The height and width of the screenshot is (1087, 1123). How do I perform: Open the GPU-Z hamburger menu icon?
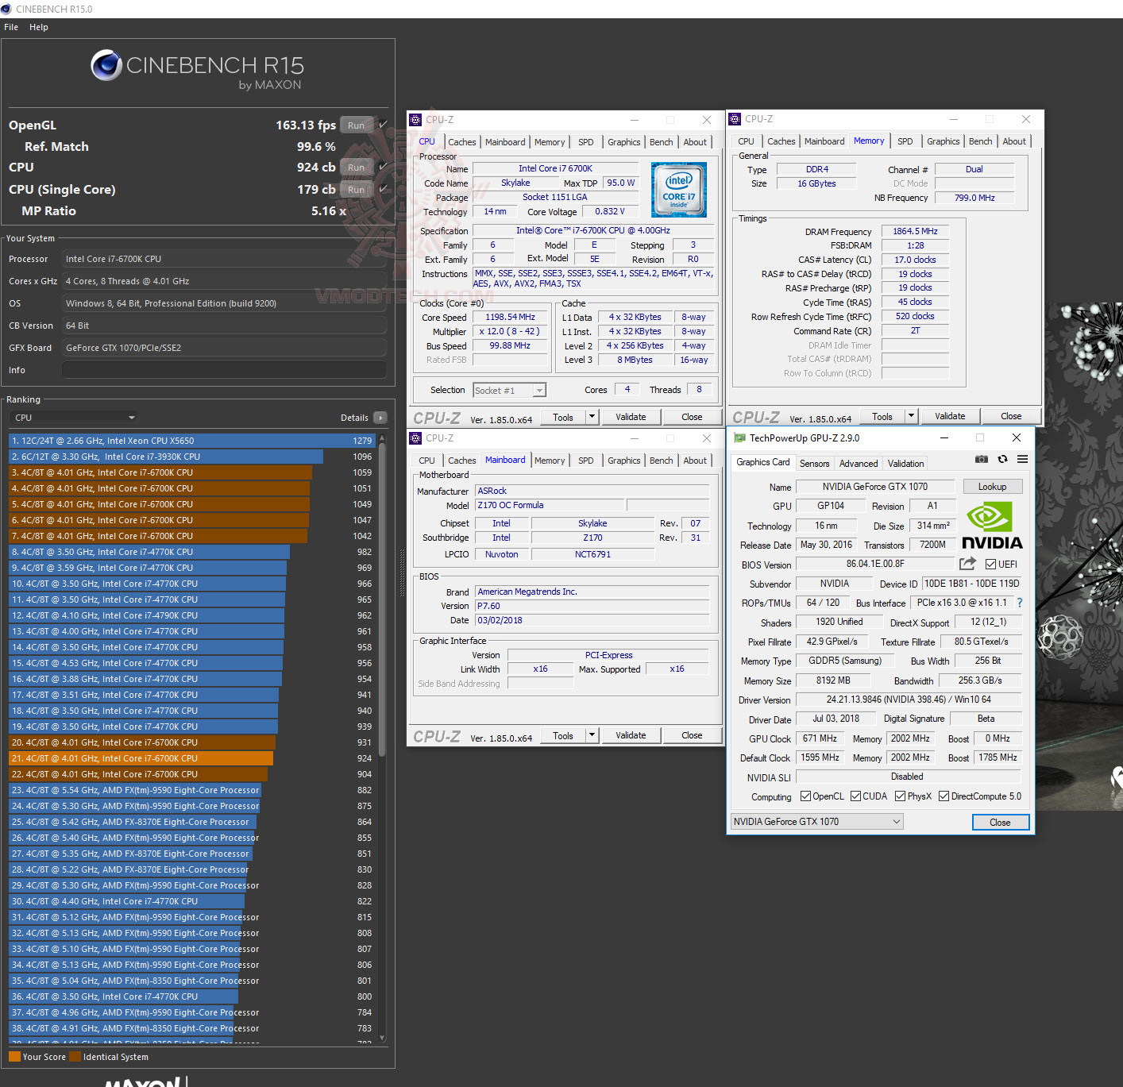1022,459
